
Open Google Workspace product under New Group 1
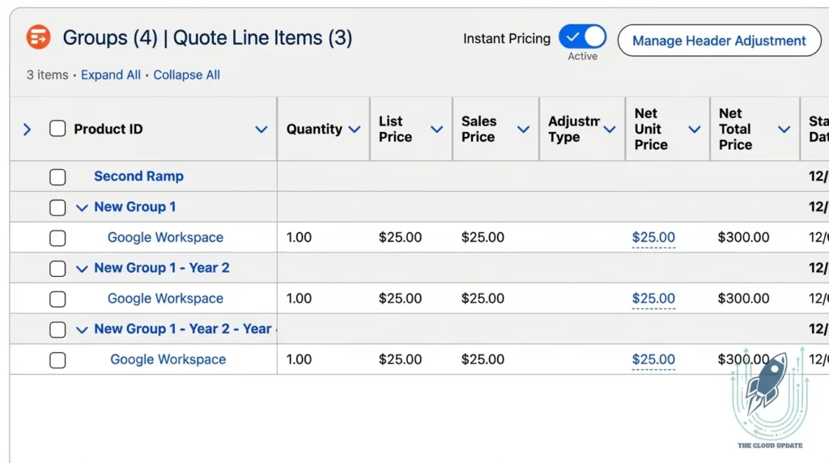pos(165,237)
